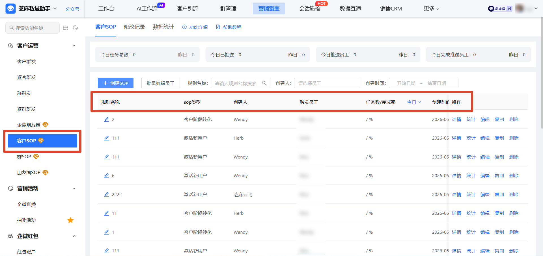The image size is (543, 256).
Task: Click the sidebar layout toggle icon
Action: coord(66,28)
